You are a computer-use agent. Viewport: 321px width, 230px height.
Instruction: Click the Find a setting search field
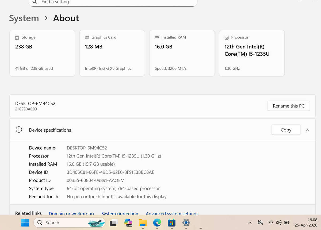pos(113,2)
